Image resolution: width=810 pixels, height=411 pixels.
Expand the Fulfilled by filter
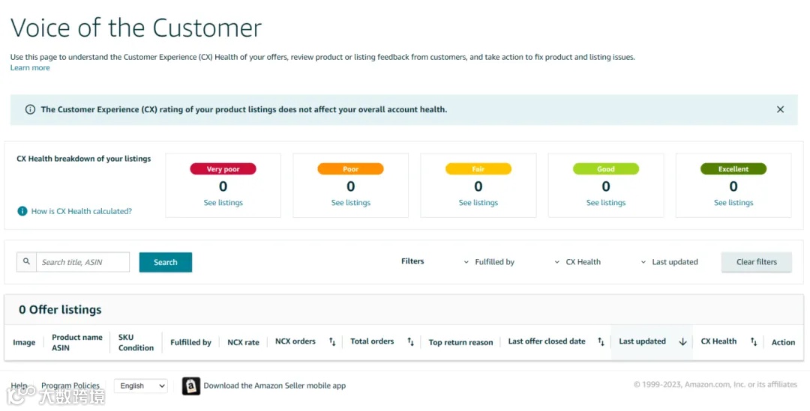tap(489, 262)
